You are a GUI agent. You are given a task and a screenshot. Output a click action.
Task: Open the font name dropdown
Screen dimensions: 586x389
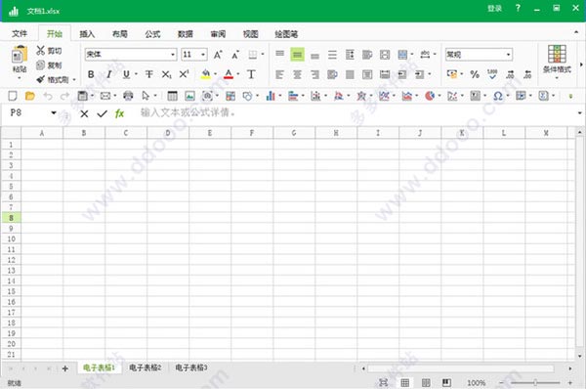pyautogui.click(x=173, y=55)
